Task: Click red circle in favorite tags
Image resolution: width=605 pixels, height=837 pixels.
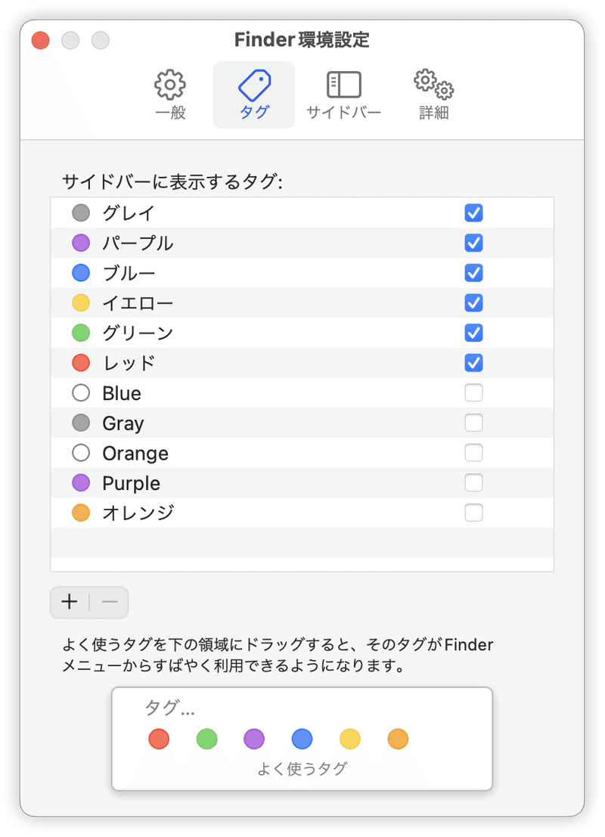Action: 159,739
